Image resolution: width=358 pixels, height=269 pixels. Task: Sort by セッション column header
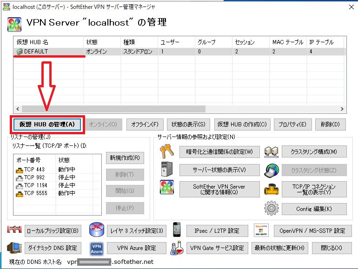coord(251,42)
